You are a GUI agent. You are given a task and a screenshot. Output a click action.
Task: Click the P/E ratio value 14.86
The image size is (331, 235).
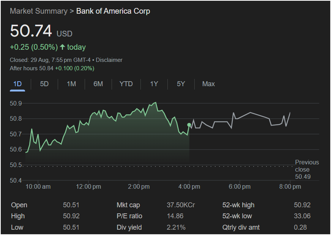coord(175,216)
